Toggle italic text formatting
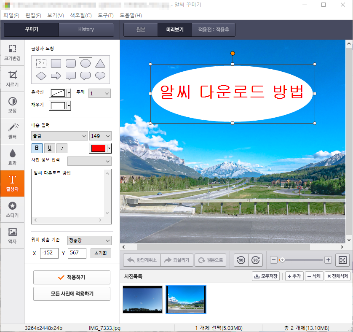 coord(62,148)
